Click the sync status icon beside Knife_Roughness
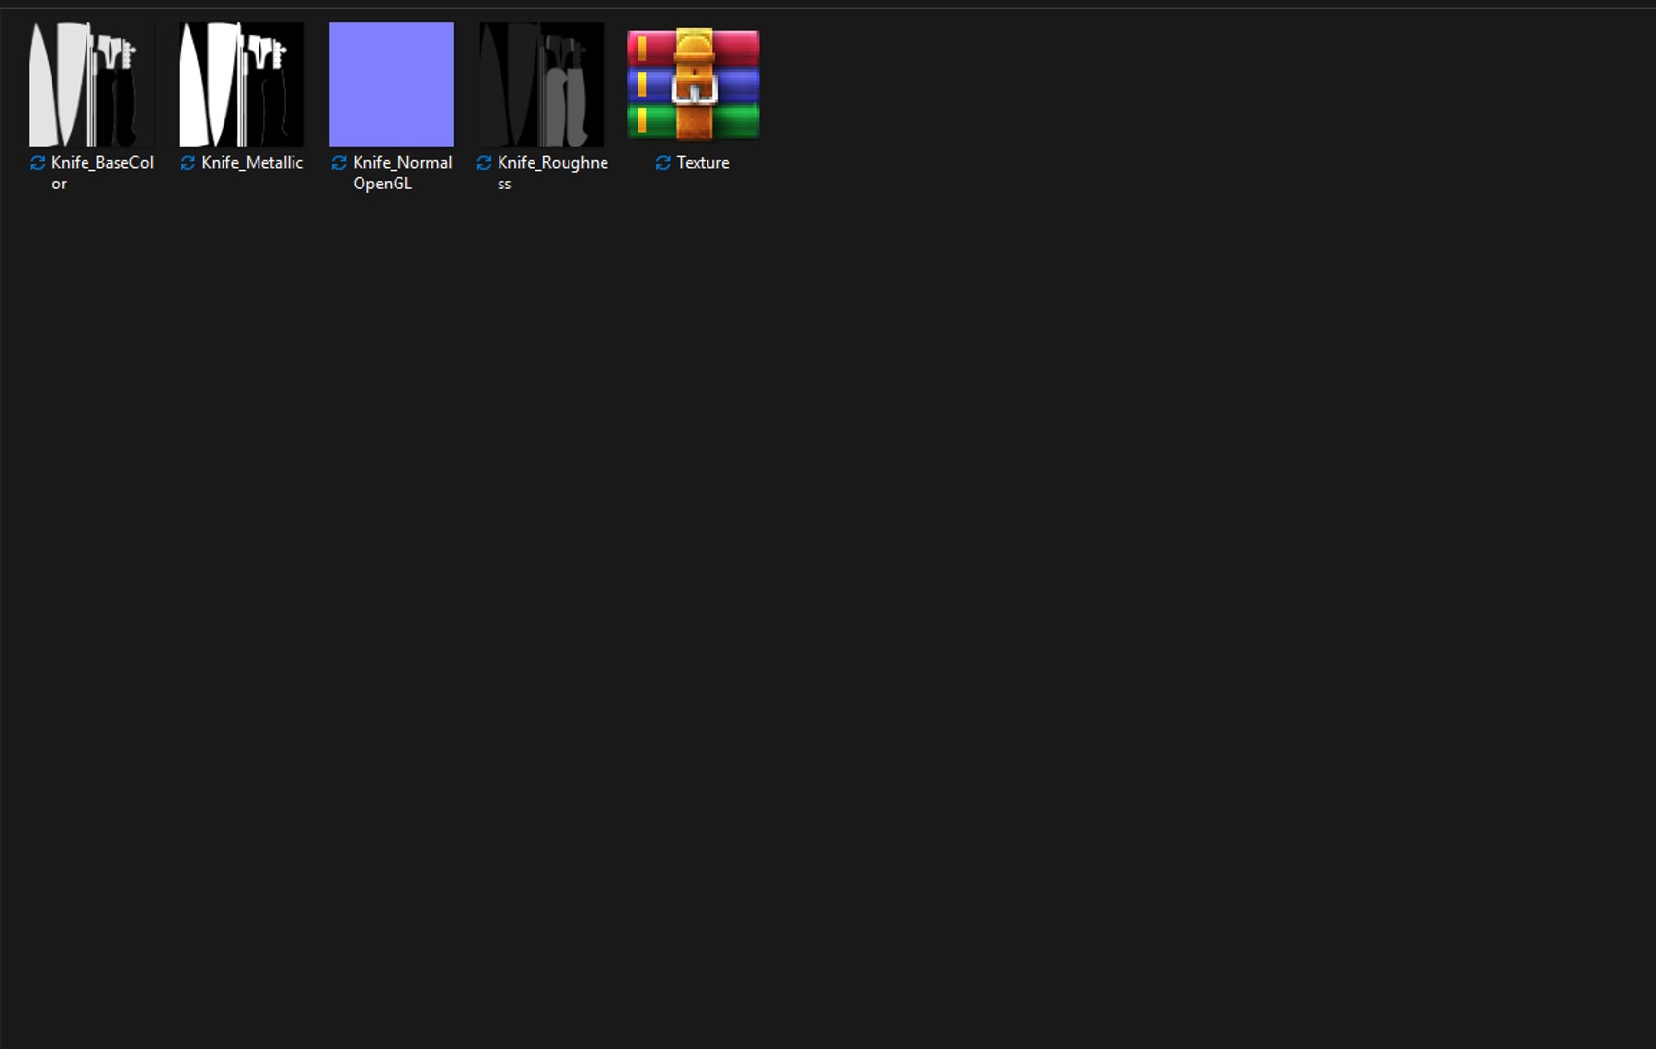The width and height of the screenshot is (1656, 1049). point(484,163)
